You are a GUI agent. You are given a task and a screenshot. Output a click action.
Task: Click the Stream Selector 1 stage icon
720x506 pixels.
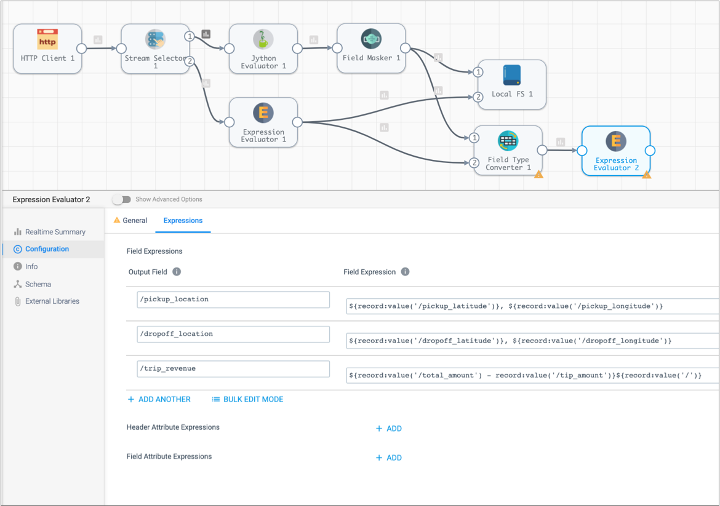pos(155,39)
